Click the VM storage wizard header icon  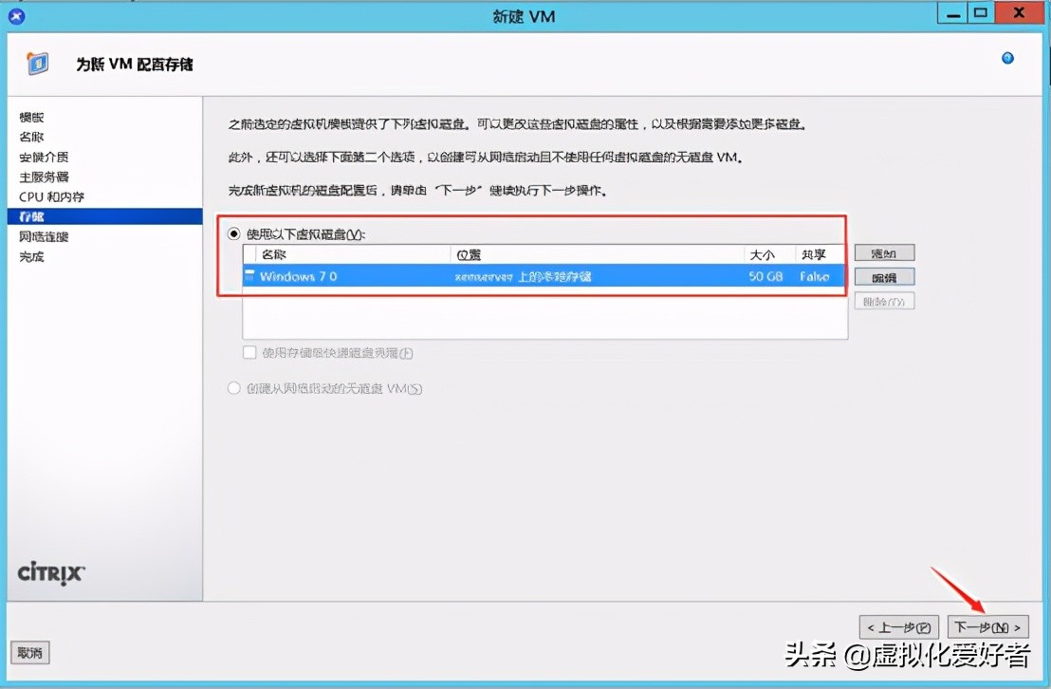point(38,64)
